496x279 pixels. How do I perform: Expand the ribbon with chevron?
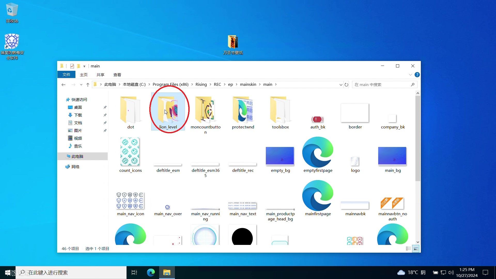point(410,75)
